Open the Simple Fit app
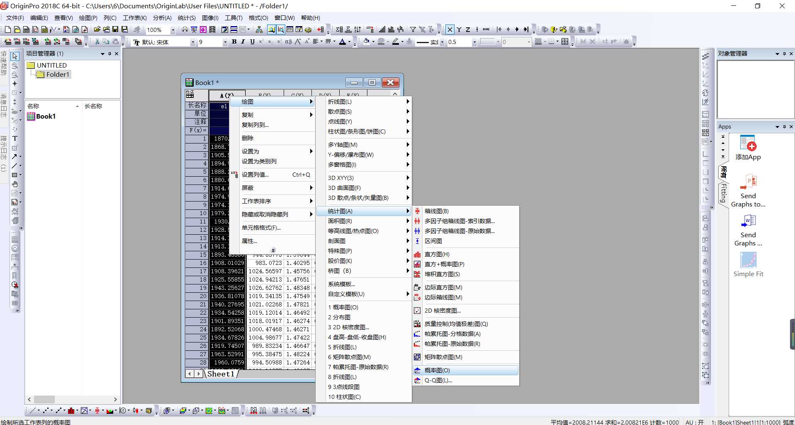The height and width of the screenshot is (425, 795). 748,265
